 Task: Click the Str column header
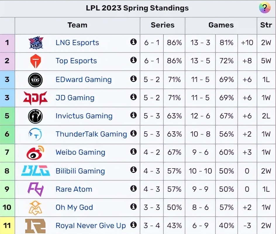(266, 25)
